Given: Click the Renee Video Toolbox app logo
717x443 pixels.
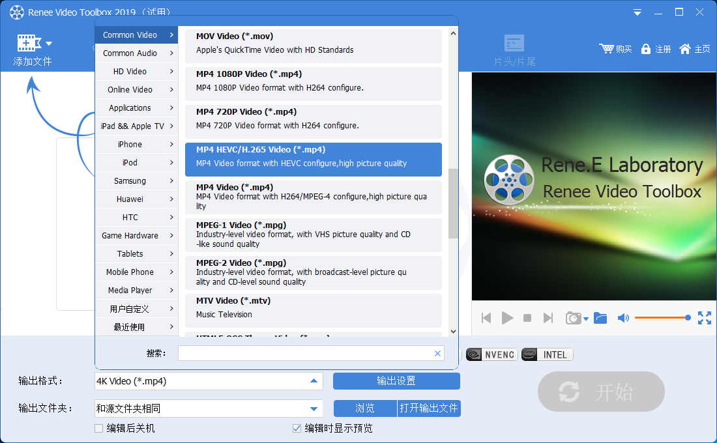Looking at the screenshot, I should click(x=17, y=12).
